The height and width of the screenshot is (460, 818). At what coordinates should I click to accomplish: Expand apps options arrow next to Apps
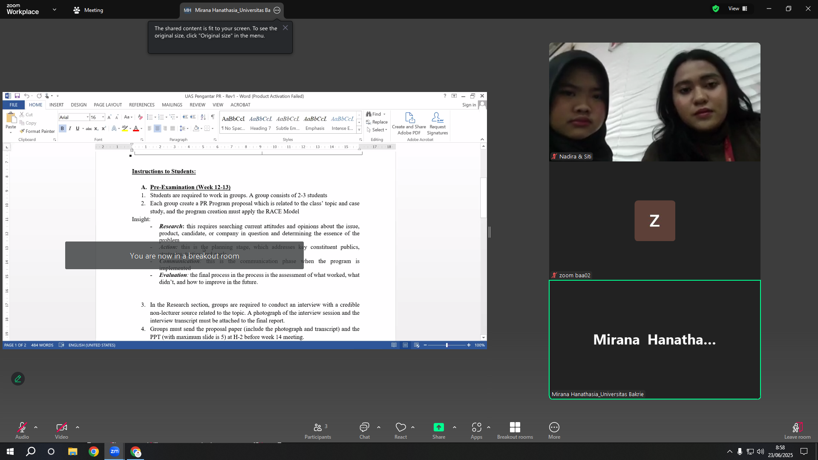coord(489,427)
